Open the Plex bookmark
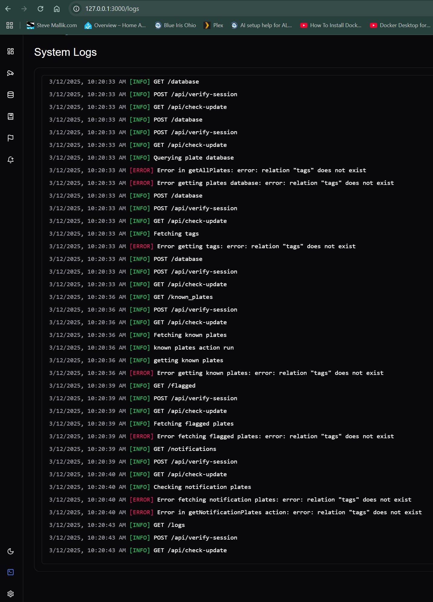This screenshot has width=433, height=602. [x=214, y=25]
